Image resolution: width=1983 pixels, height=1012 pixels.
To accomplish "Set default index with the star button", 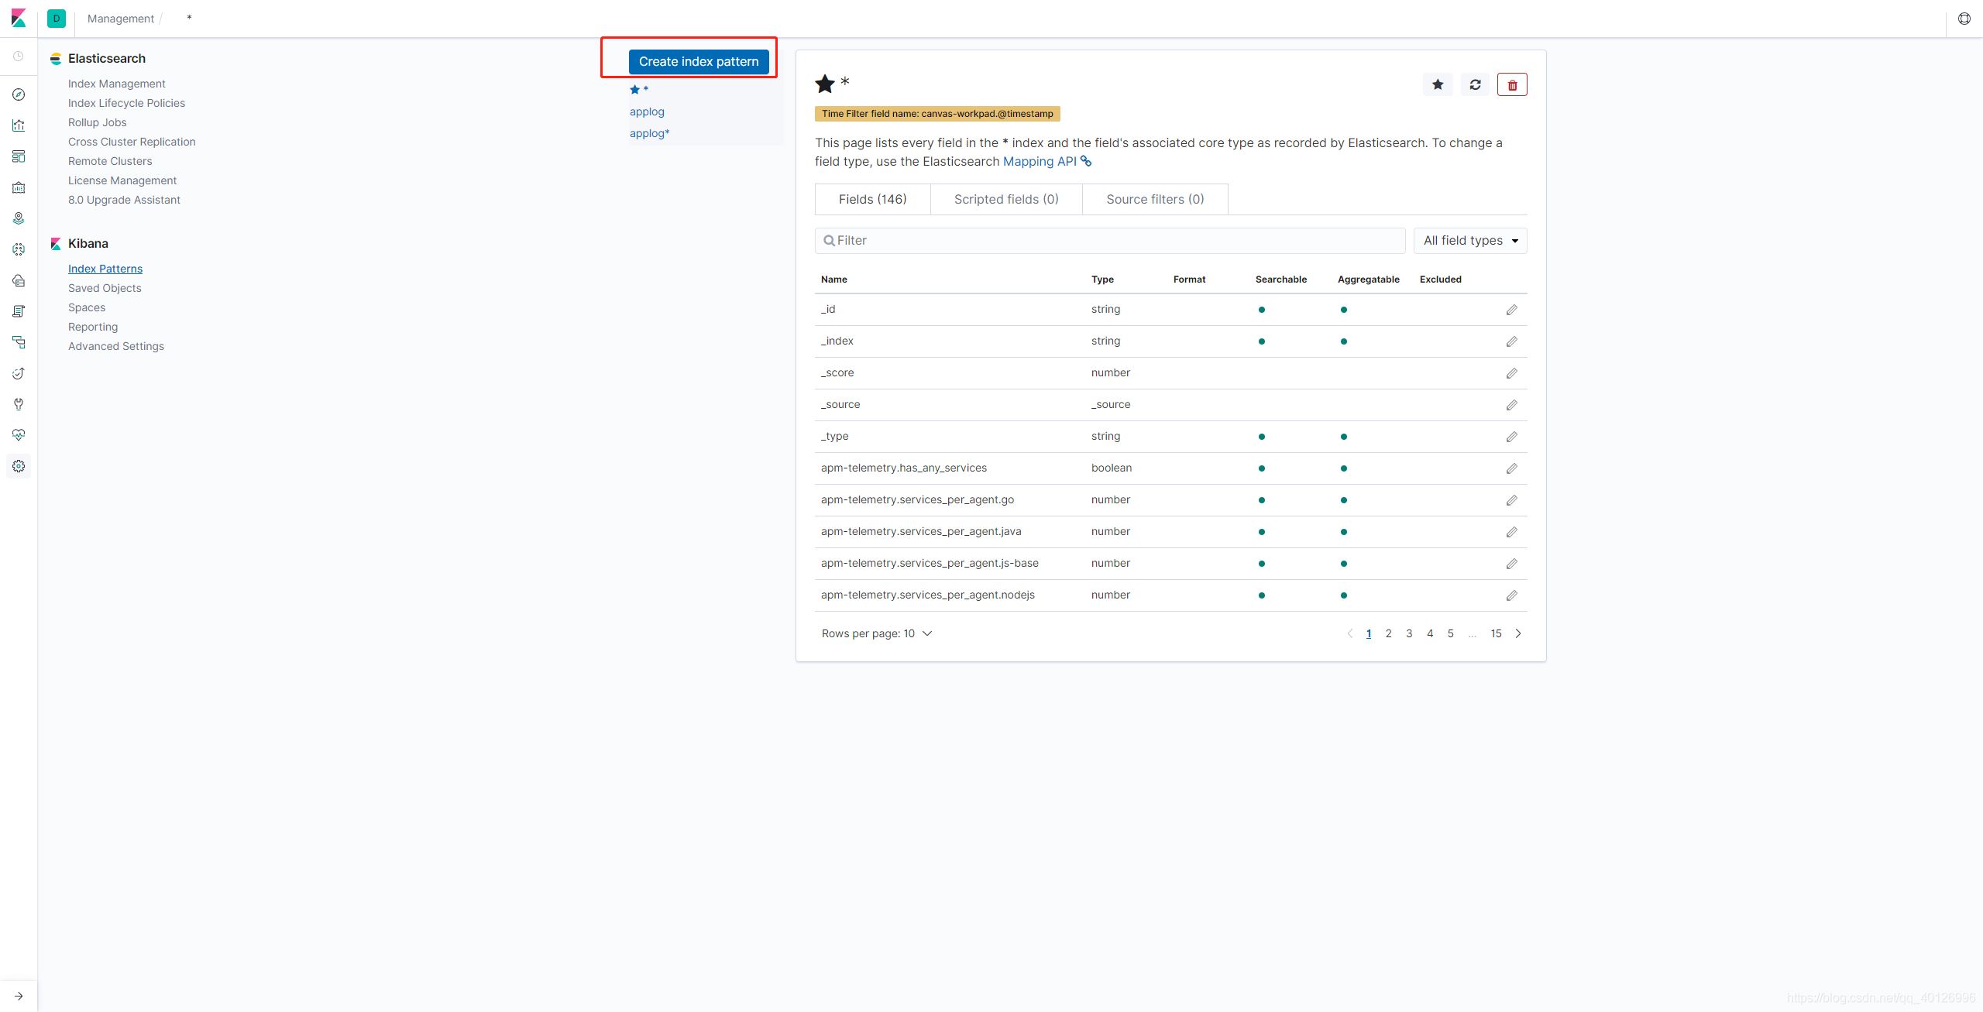I will [1438, 84].
